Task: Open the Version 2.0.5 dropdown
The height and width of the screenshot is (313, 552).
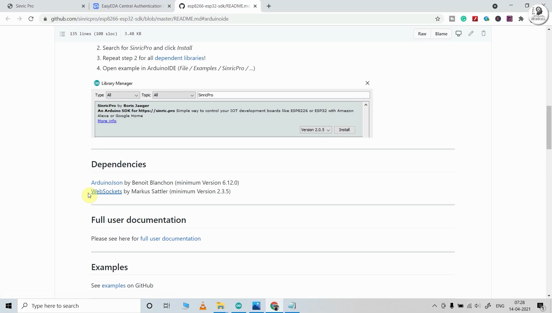Action: [315, 130]
